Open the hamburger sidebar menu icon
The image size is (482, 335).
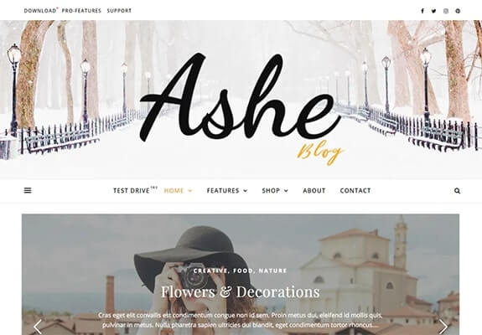[28, 190]
